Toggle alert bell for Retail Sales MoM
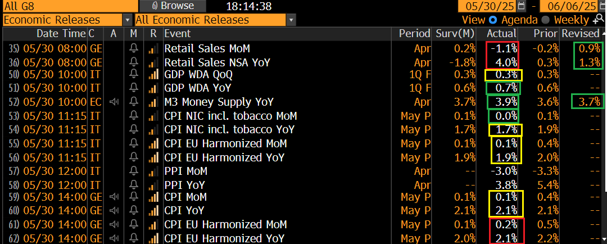 coord(134,48)
